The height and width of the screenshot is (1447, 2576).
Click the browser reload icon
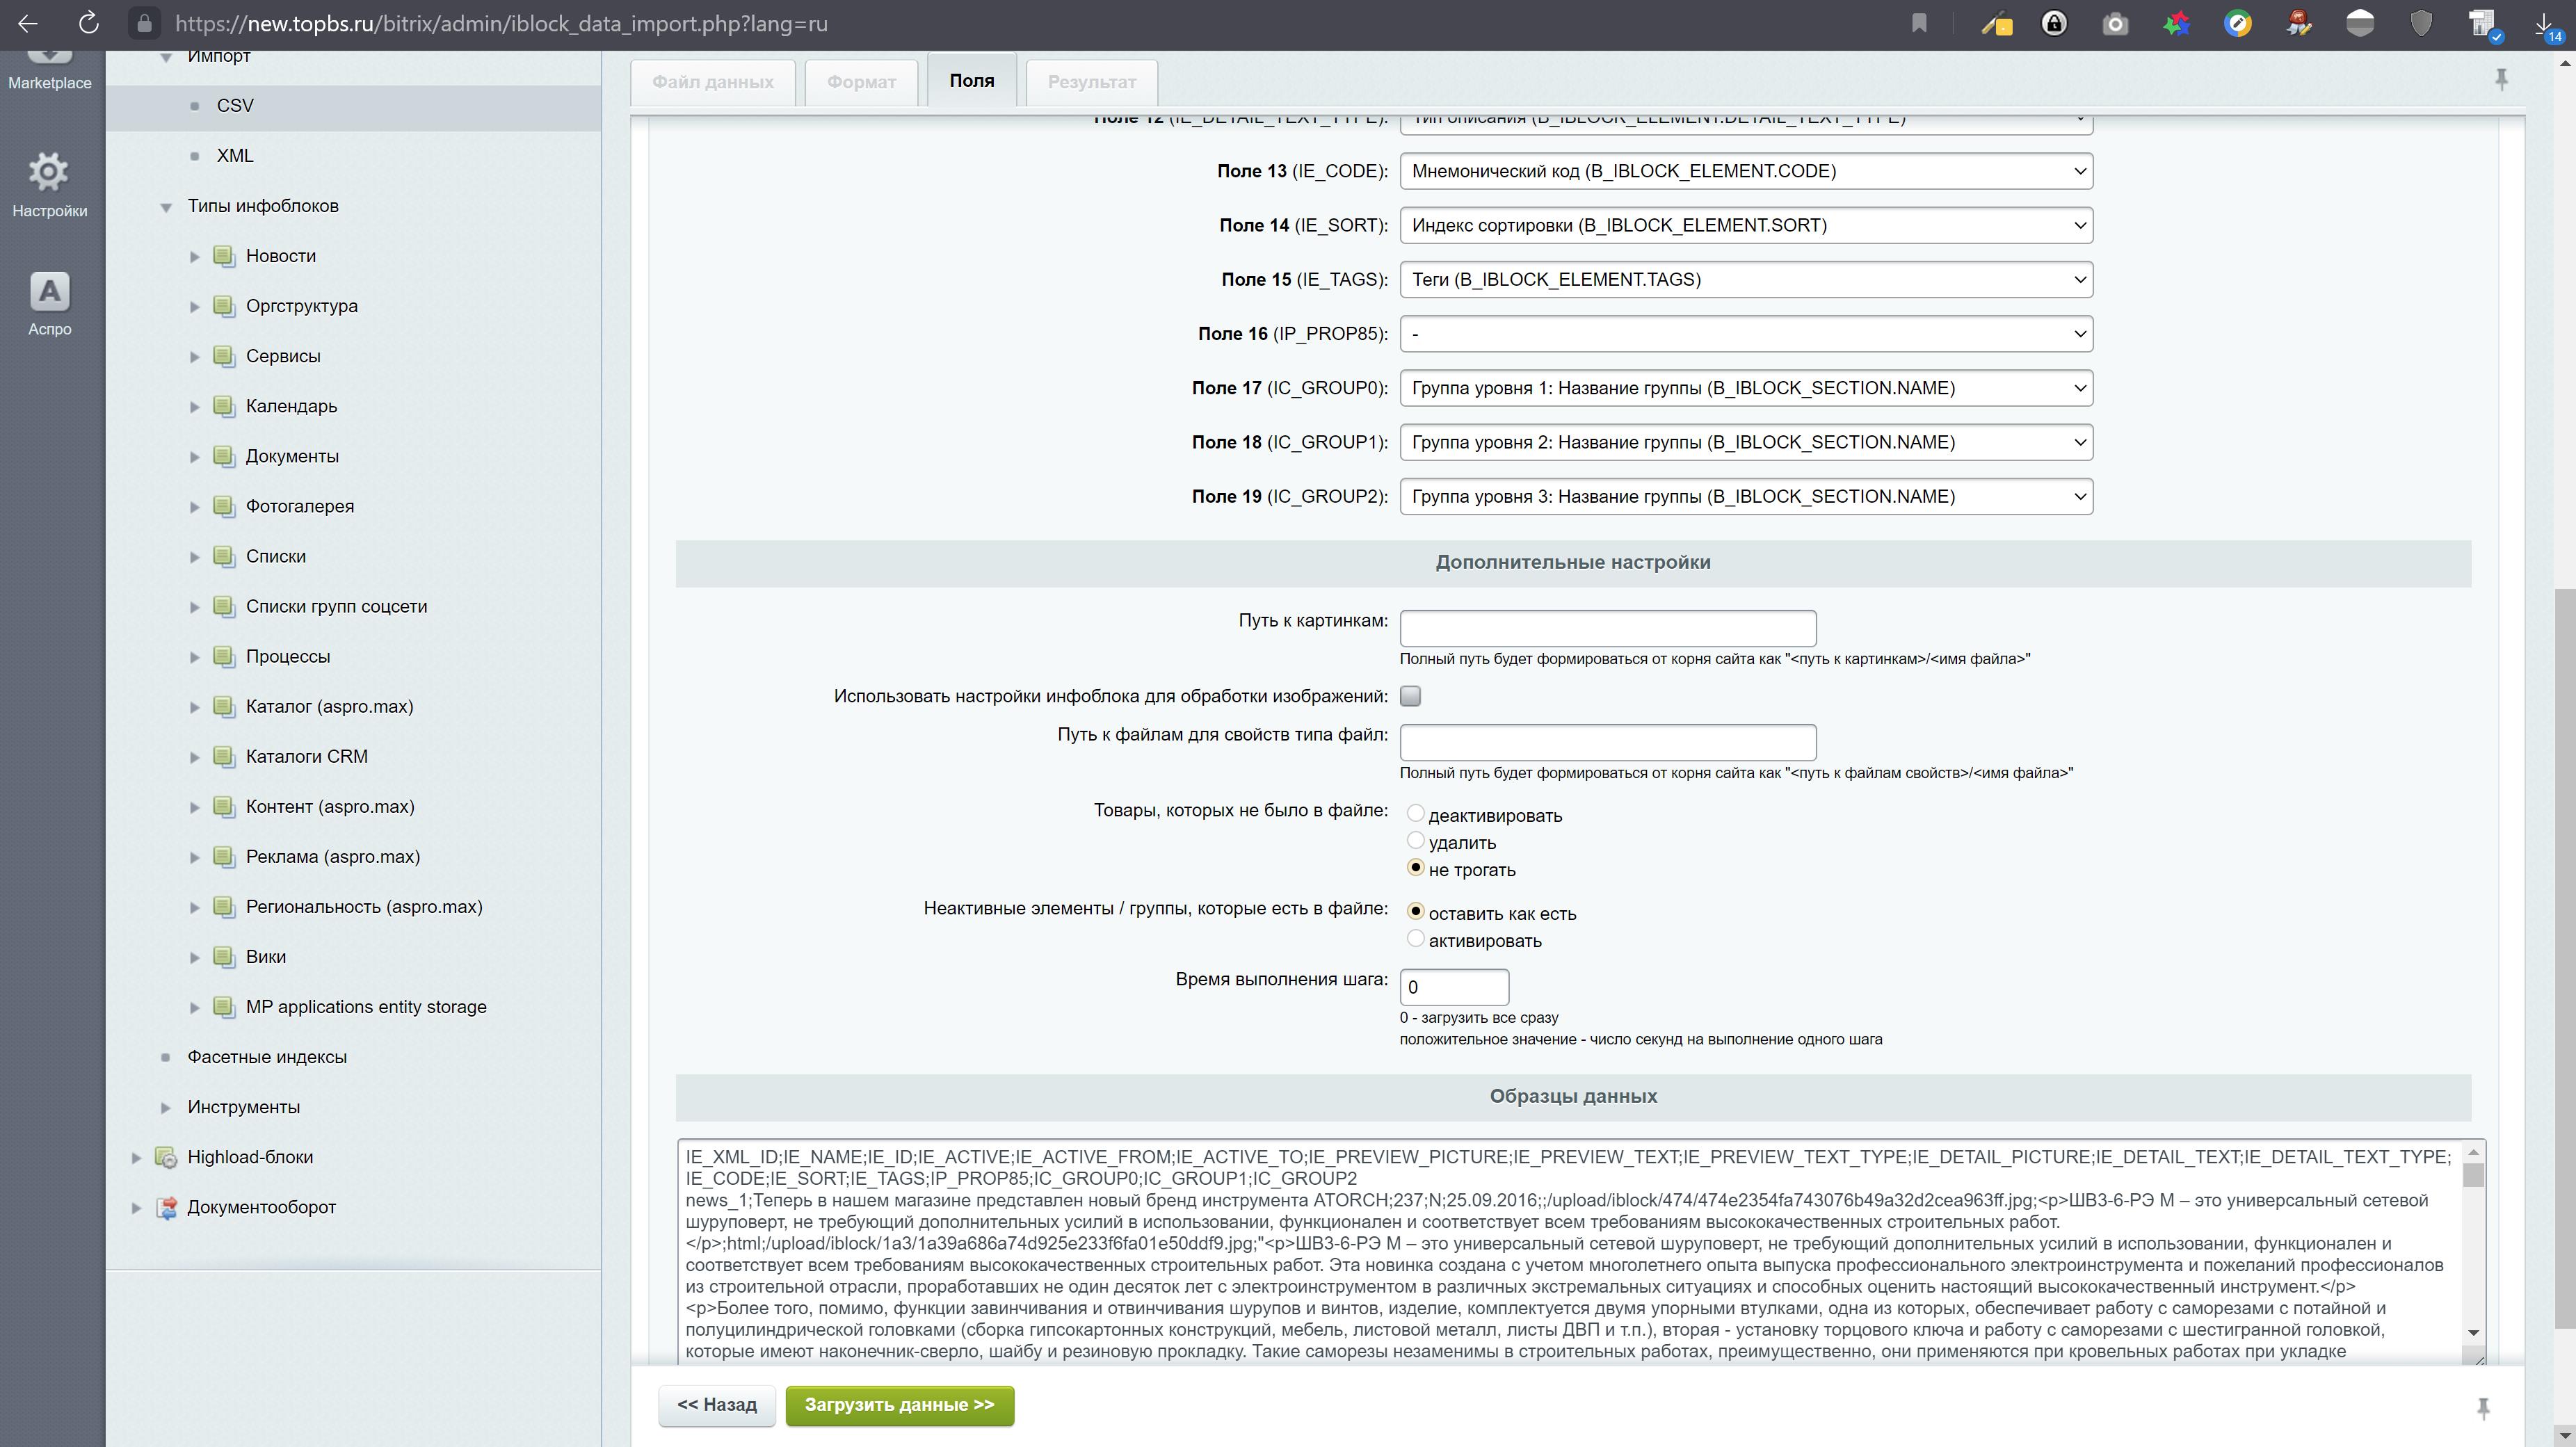pos(88,23)
